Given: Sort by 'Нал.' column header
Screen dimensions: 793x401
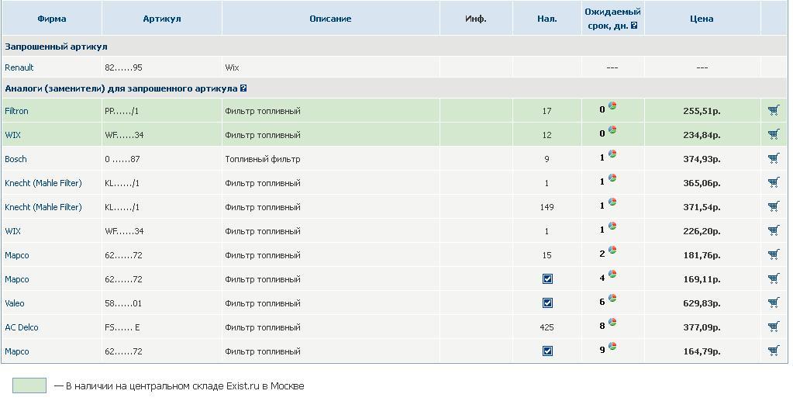Looking at the screenshot, I should pos(547,19).
